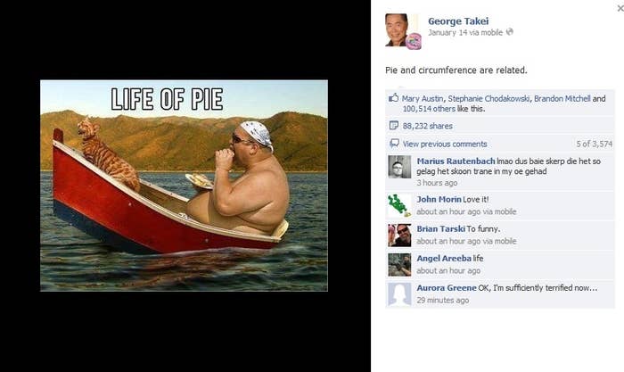Screen dimensions: 624x372
Task: Open Brandon Mitchell's profile link
Action: click(x=562, y=98)
